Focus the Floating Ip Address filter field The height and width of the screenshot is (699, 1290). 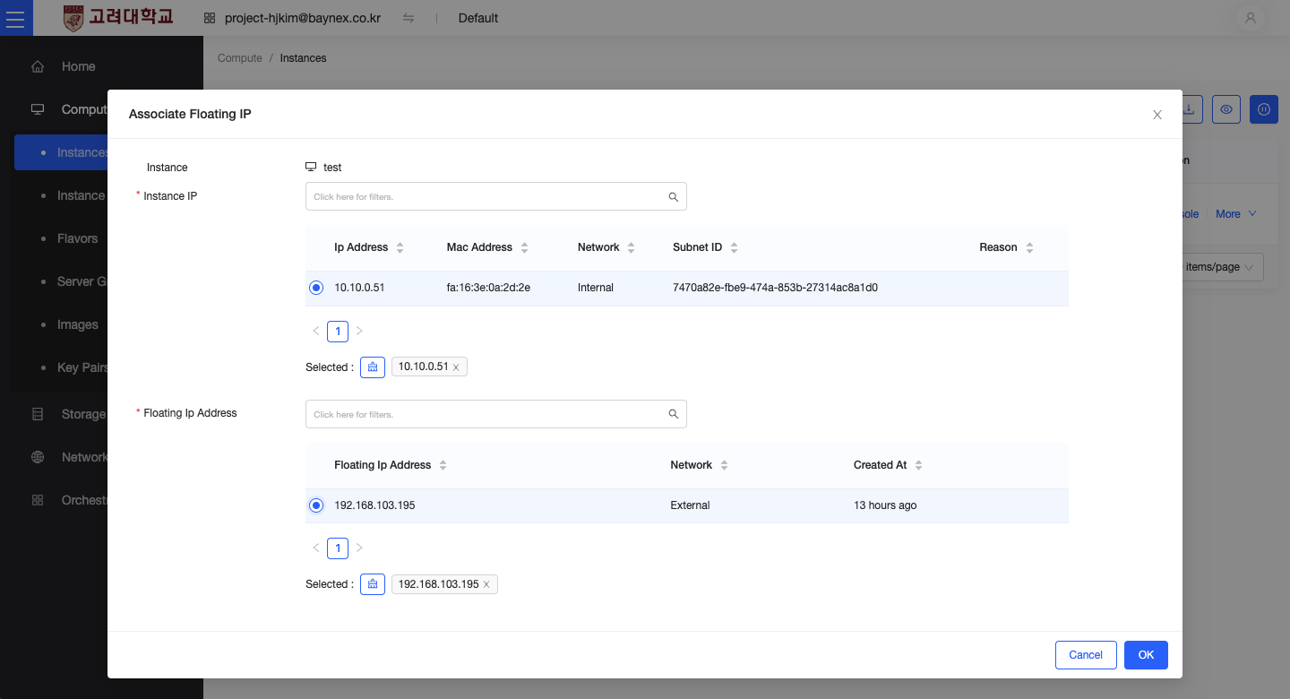point(495,414)
